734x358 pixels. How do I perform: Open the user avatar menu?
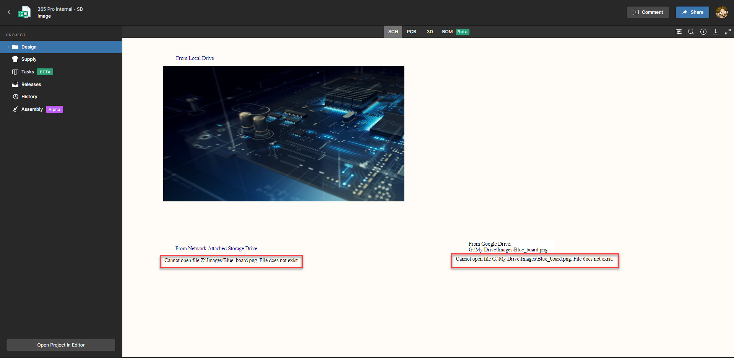[721, 12]
